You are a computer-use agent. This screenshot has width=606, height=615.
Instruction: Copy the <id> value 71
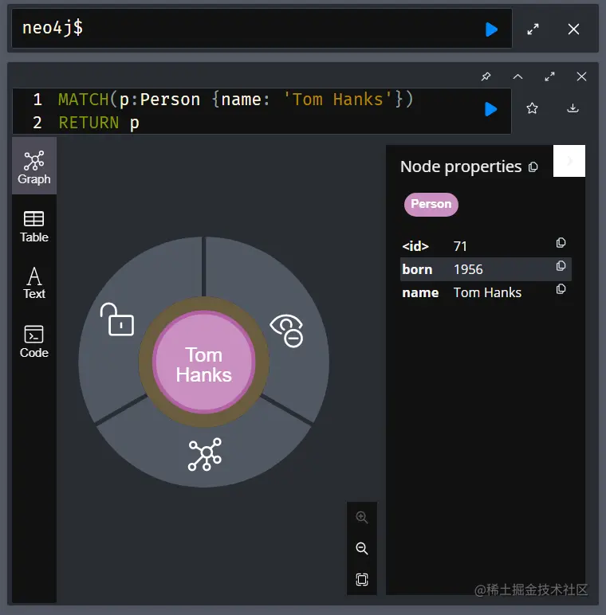point(561,243)
